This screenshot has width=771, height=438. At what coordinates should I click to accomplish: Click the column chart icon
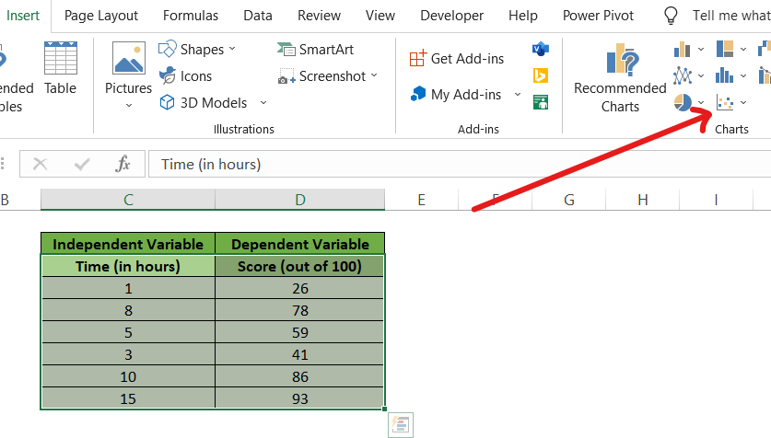(683, 49)
